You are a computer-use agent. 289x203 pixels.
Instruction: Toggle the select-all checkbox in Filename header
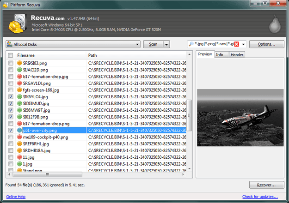tap(11, 55)
